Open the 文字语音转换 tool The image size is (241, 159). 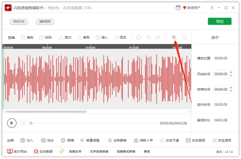(x=99, y=152)
